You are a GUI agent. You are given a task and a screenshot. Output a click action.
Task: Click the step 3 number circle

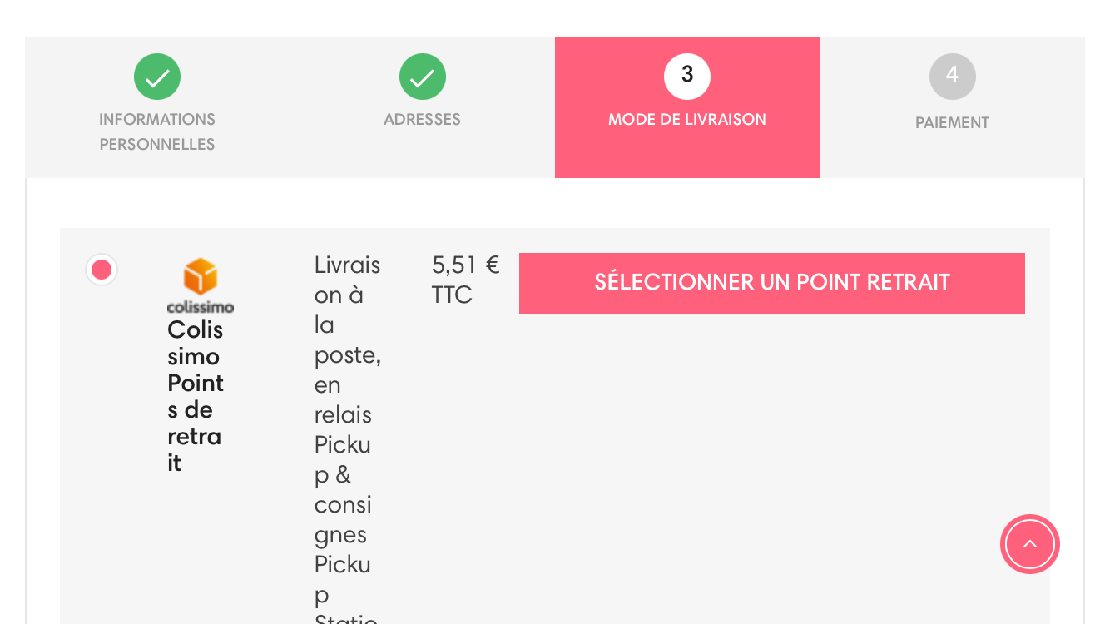[x=687, y=77]
